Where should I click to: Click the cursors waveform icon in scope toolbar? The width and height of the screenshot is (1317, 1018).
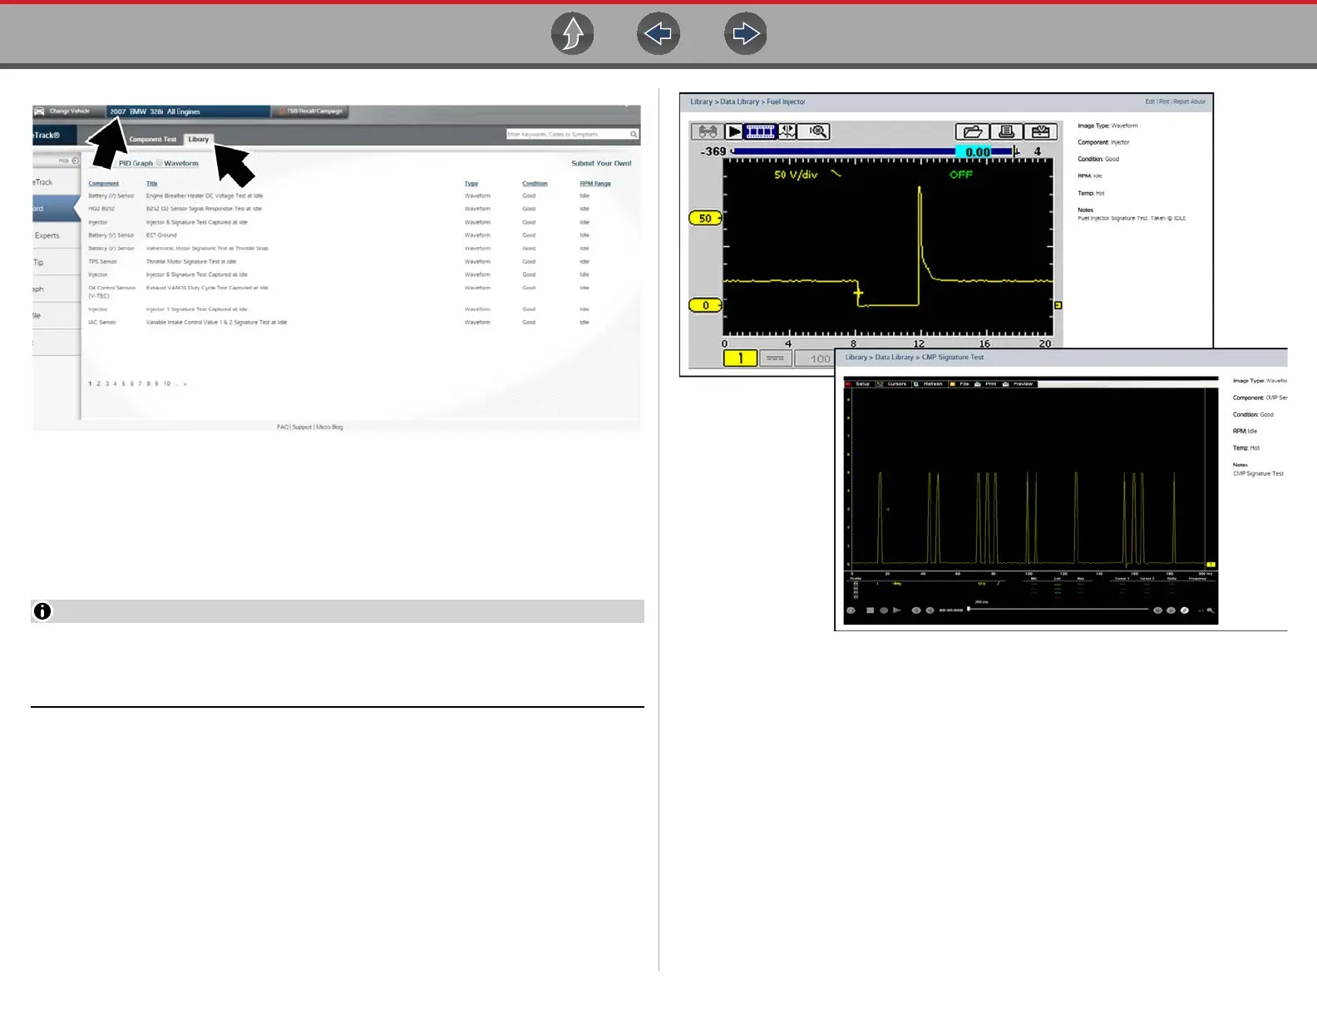(787, 131)
